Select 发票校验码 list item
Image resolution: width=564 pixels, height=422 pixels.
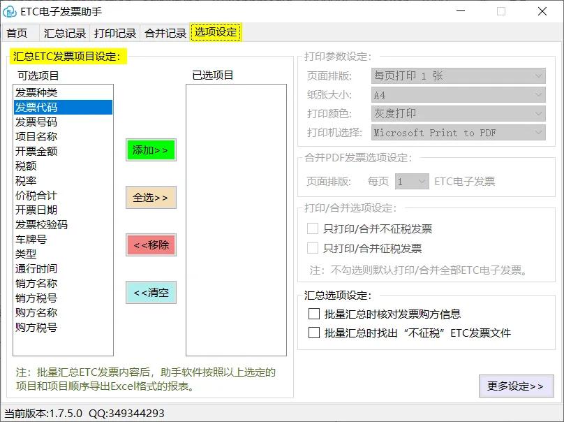coord(63,225)
